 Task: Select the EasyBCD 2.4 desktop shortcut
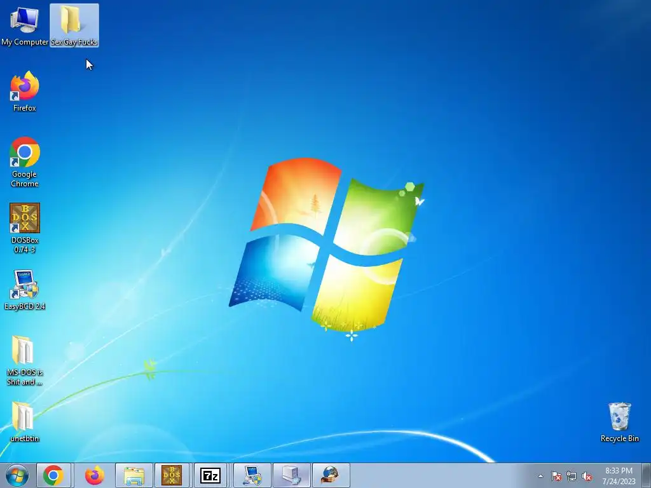[x=25, y=290]
